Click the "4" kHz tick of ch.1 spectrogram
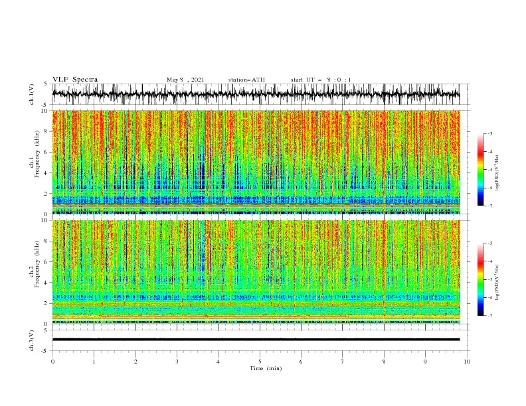 [47, 173]
